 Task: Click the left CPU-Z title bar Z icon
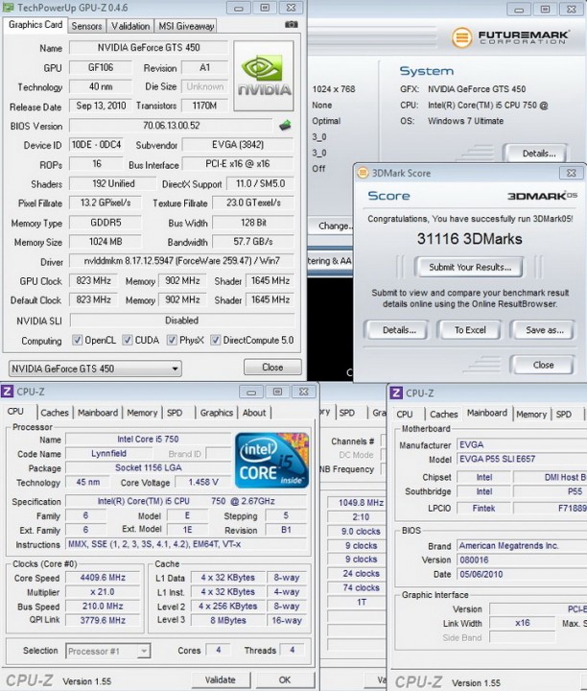8,392
